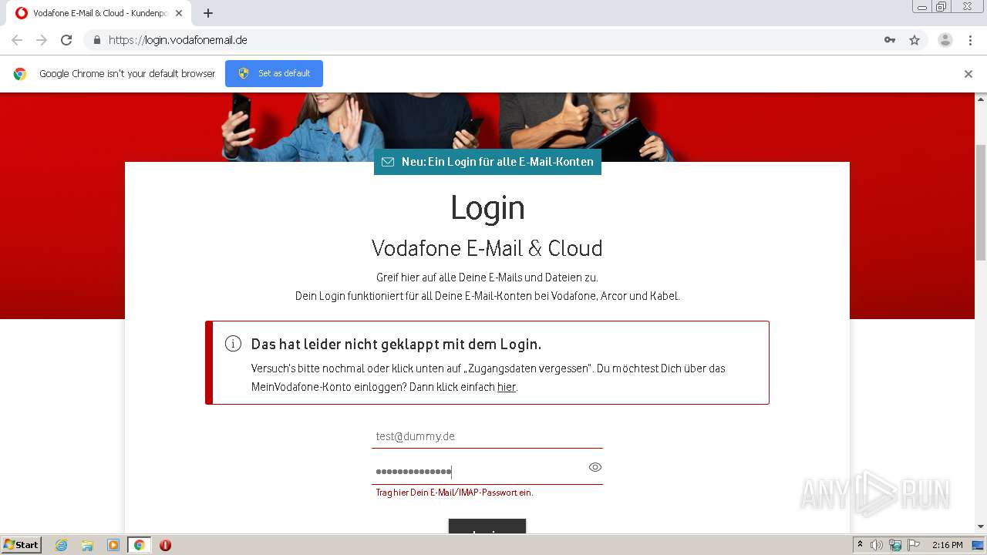Click the red Opera taskbar icon
This screenshot has width=987, height=555.
point(165,545)
